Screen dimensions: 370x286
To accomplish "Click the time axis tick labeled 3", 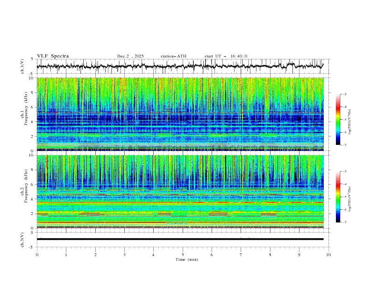I will point(124,255).
